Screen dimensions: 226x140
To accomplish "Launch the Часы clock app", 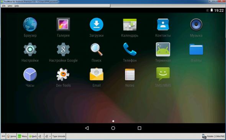I will [30, 75].
